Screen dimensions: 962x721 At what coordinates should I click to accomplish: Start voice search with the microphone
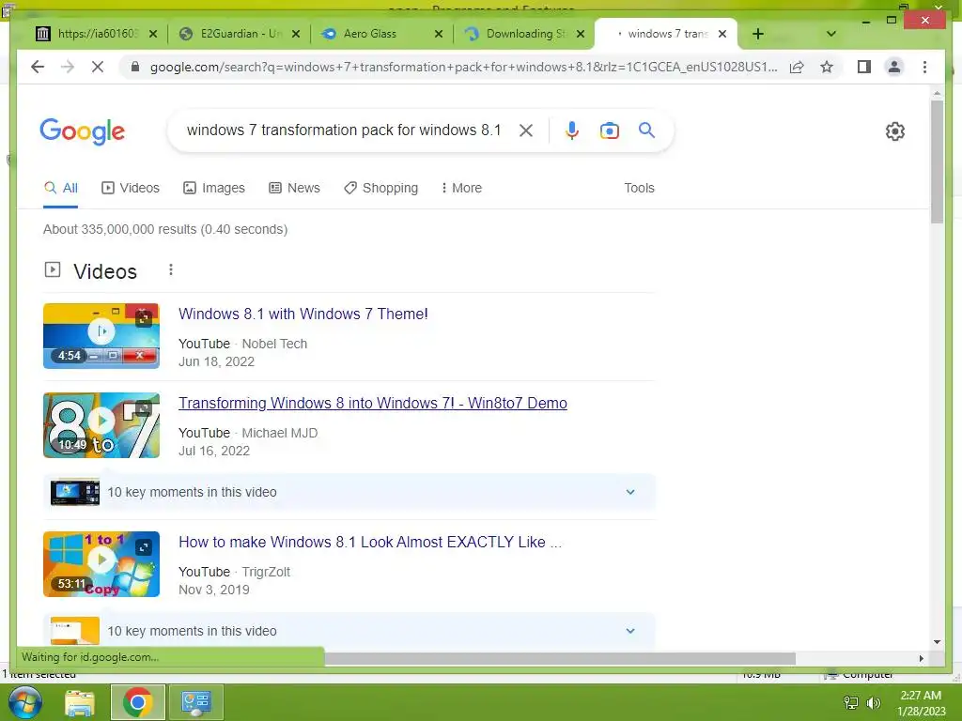[572, 130]
